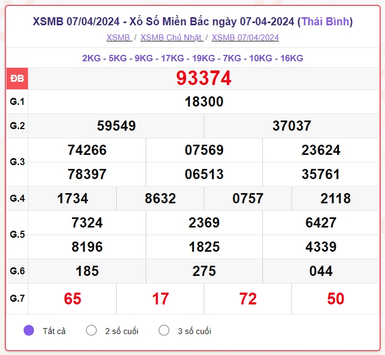
Task: Open the 'XSMB Chủ Nhật' breadcrumb link
Action: 172,38
